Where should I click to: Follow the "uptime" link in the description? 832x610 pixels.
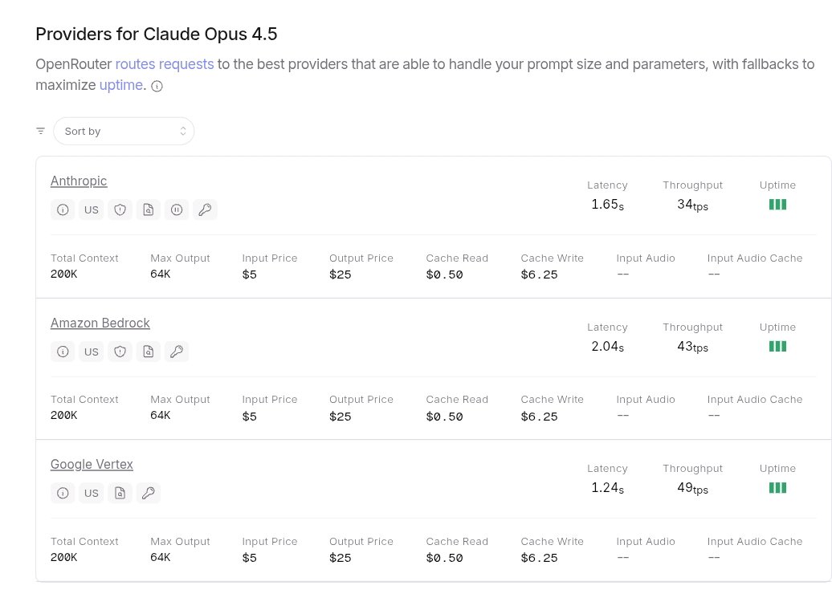[x=122, y=85]
